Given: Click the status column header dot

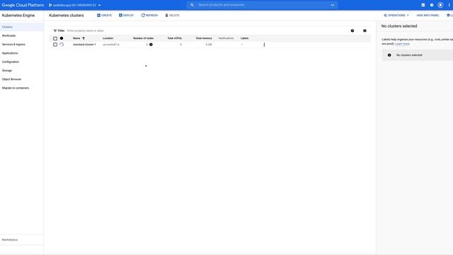Looking at the screenshot, I should (x=62, y=38).
